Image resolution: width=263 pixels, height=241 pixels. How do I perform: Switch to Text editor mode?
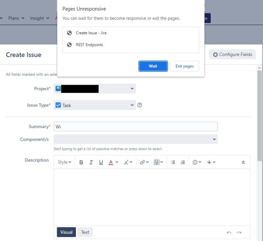pos(85,232)
